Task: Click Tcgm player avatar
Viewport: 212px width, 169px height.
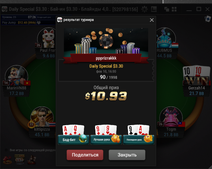Action: pos(171,117)
